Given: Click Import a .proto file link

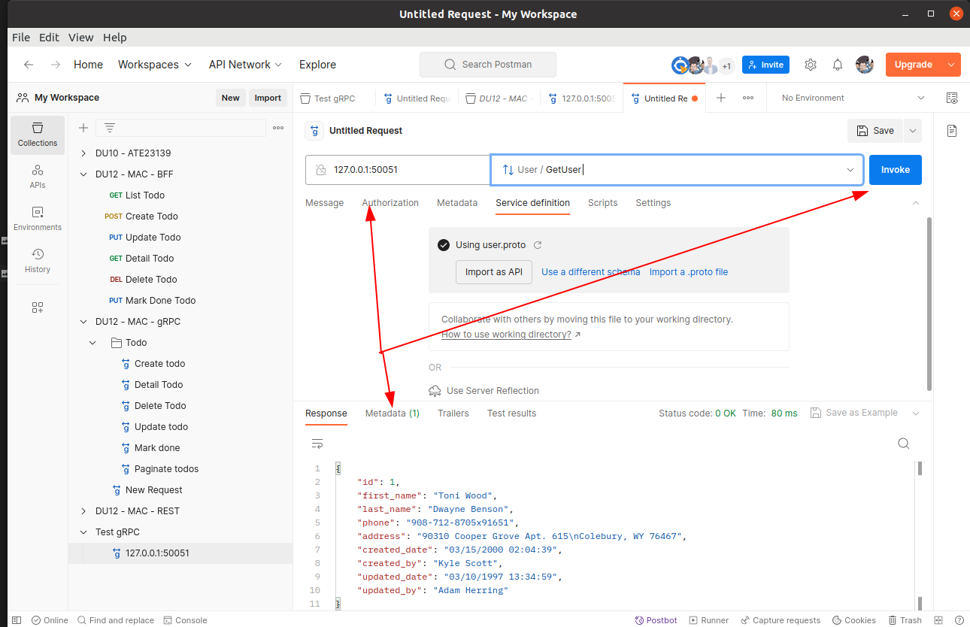Looking at the screenshot, I should tap(689, 272).
